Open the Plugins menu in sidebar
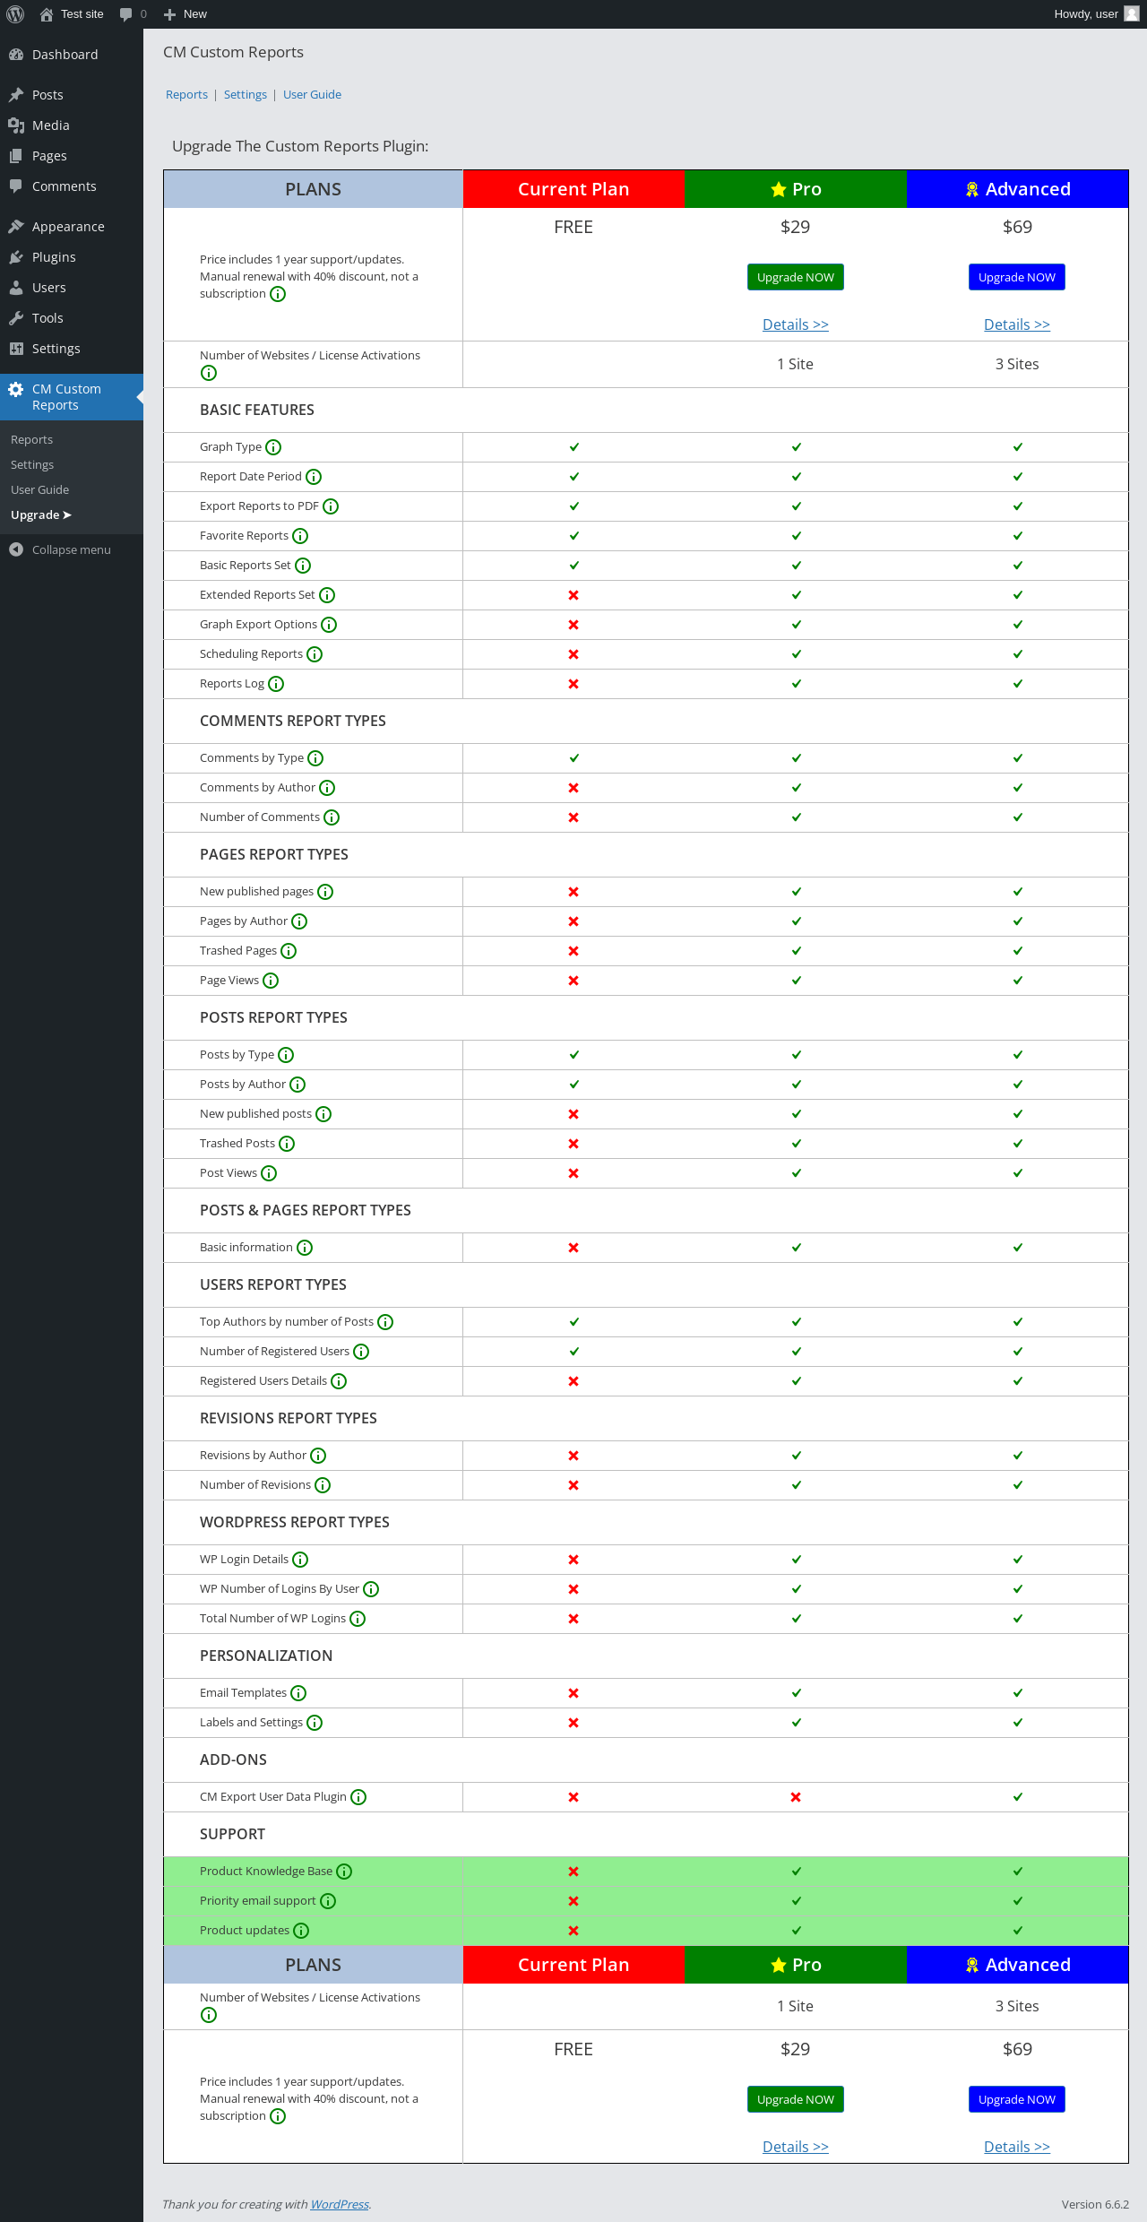 [54, 257]
